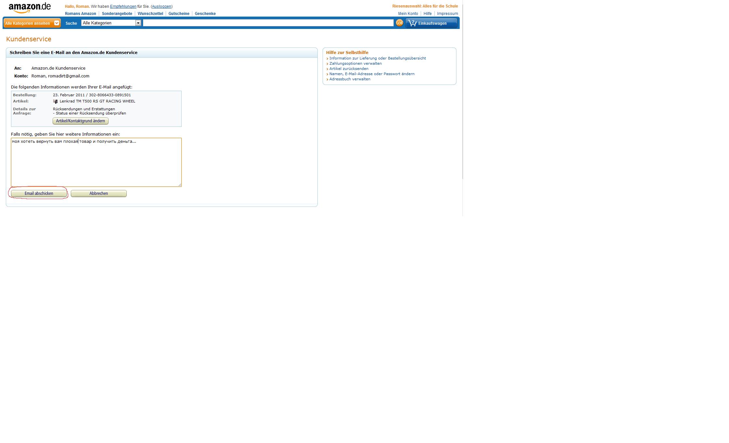Open the Riesenauswahl school promotion link
This screenshot has width=729, height=443.
pos(425,6)
